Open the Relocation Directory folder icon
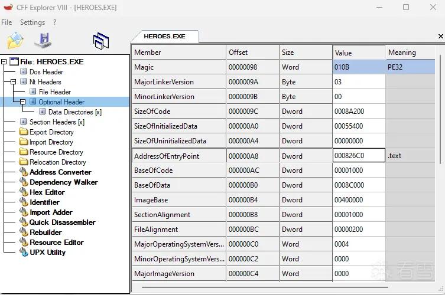 24,162
